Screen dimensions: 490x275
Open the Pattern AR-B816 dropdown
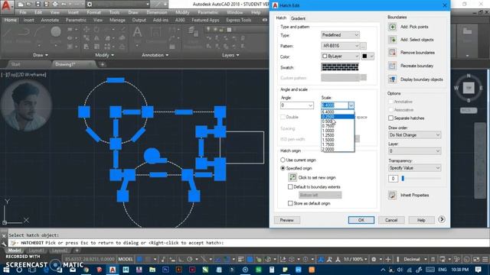(340, 46)
